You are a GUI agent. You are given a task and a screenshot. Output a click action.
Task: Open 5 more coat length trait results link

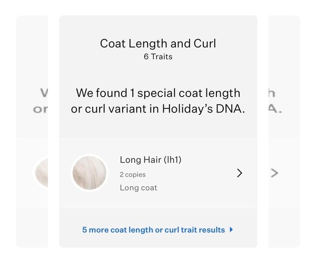coord(153,230)
